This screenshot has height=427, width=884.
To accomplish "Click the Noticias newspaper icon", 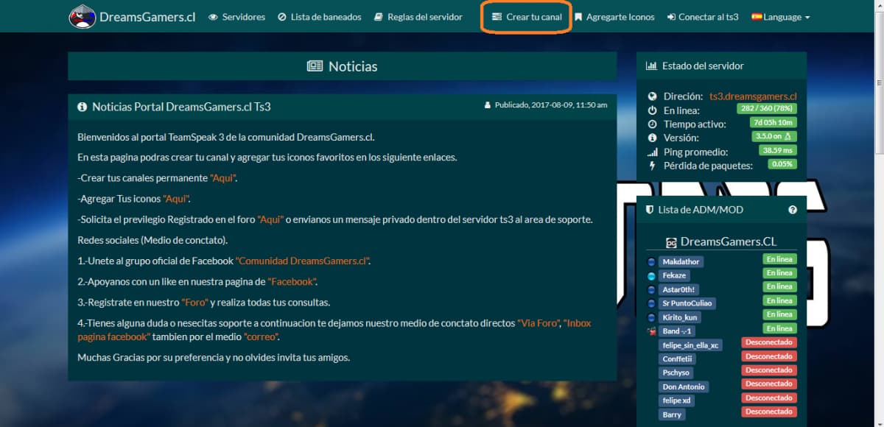I will [315, 66].
